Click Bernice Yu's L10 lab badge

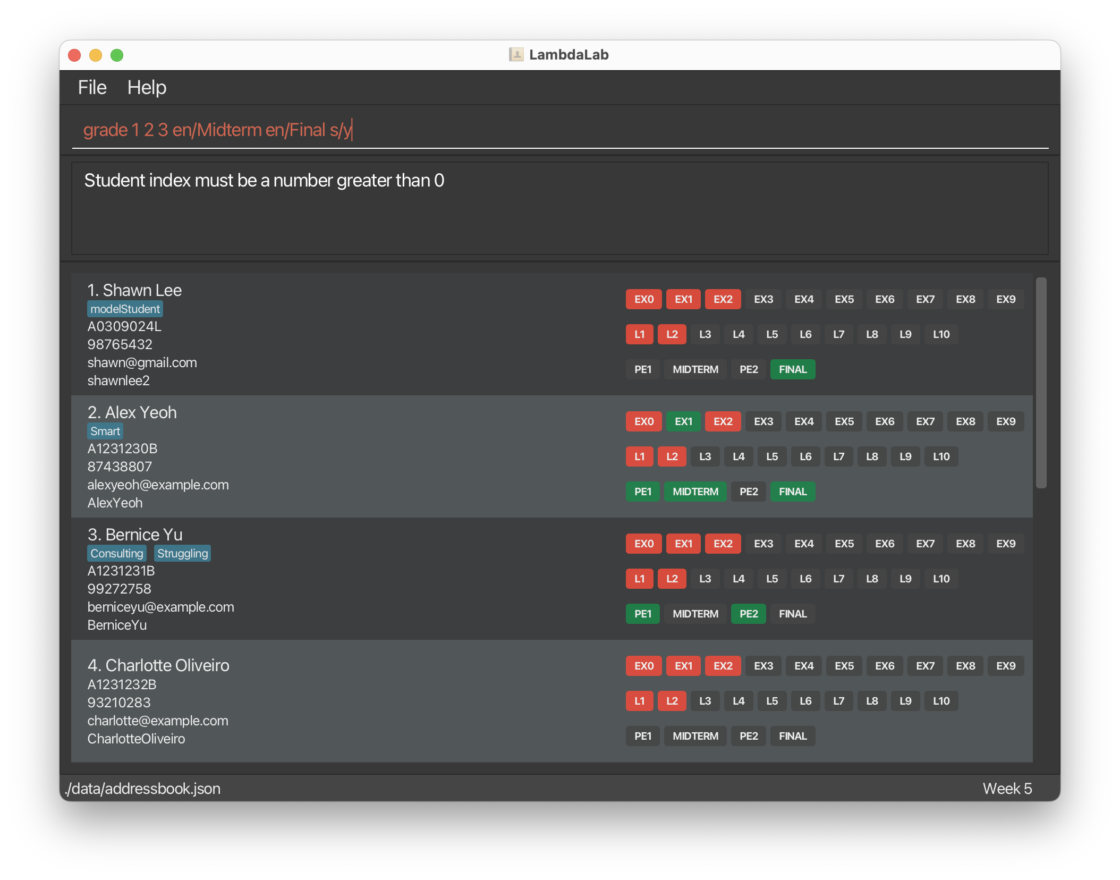click(941, 579)
